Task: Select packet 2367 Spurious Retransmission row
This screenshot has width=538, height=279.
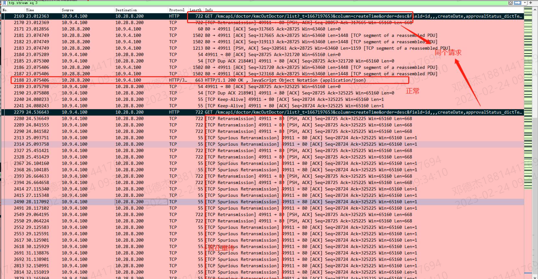Action: point(262,163)
